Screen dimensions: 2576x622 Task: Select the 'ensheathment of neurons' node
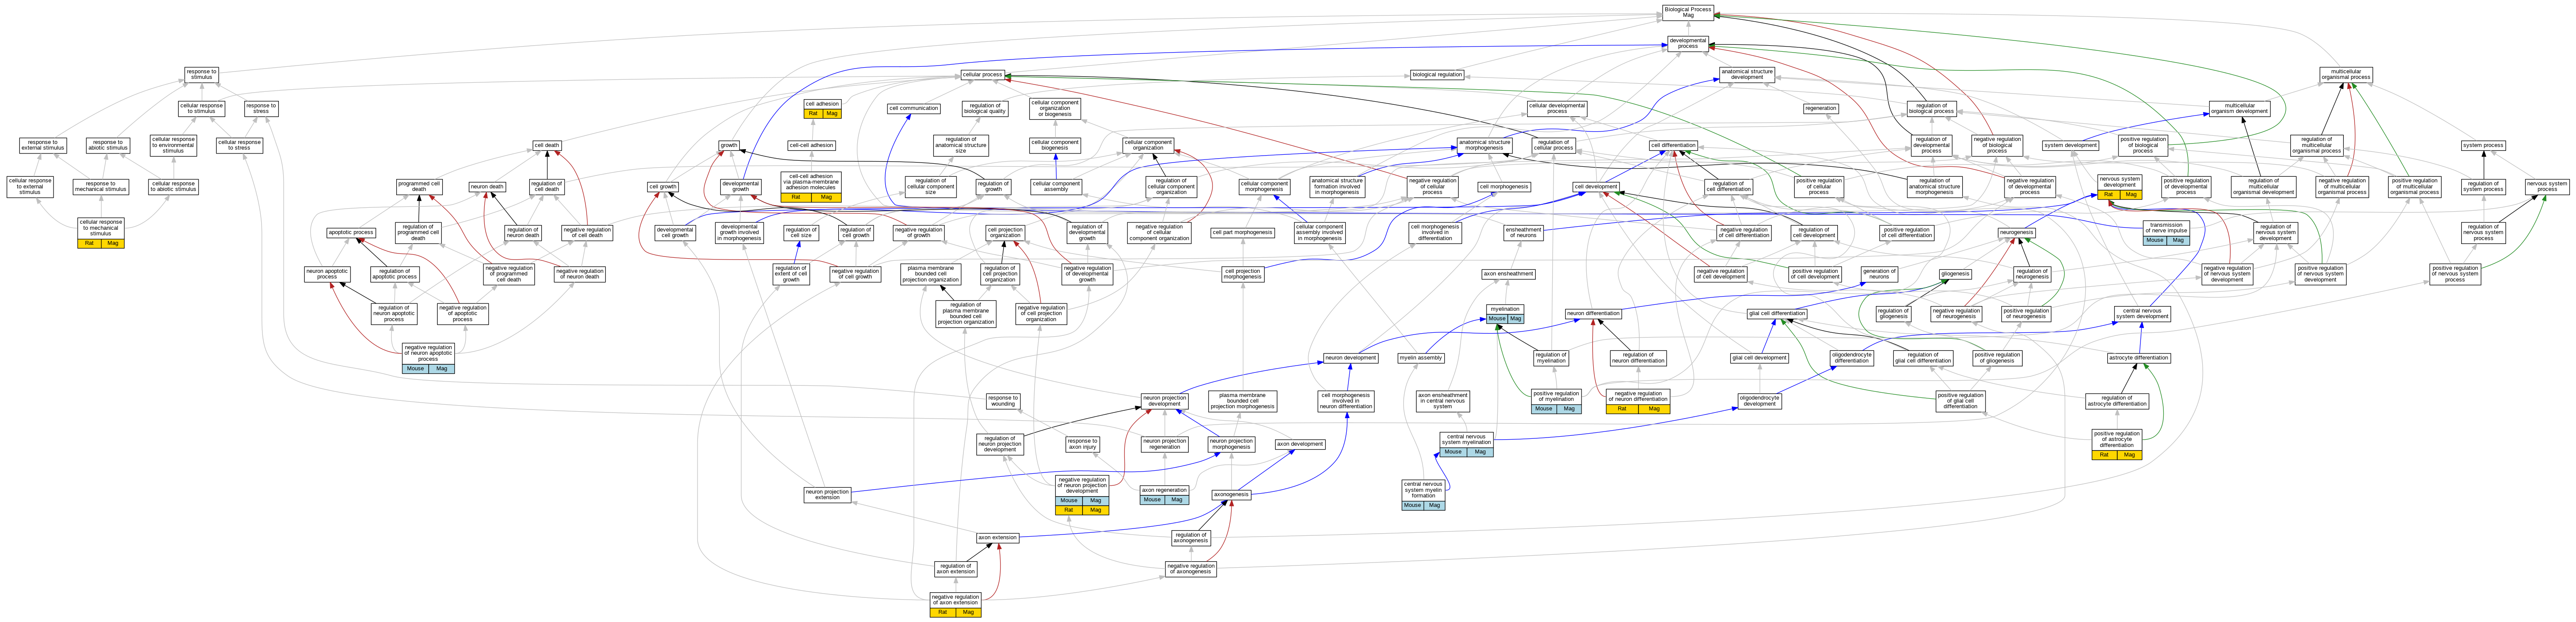1523,233
